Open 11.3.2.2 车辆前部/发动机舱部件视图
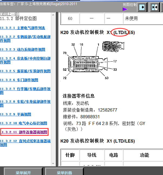The image size is (163, 175). coord(25,39)
